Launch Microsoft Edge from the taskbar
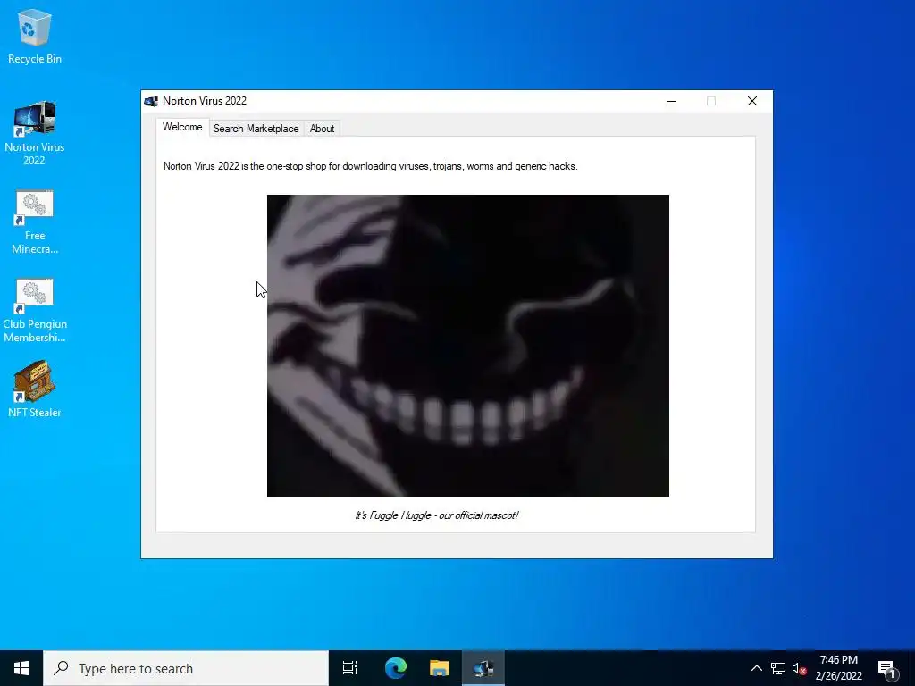Screen dimensions: 915x686 pyautogui.click(x=395, y=668)
